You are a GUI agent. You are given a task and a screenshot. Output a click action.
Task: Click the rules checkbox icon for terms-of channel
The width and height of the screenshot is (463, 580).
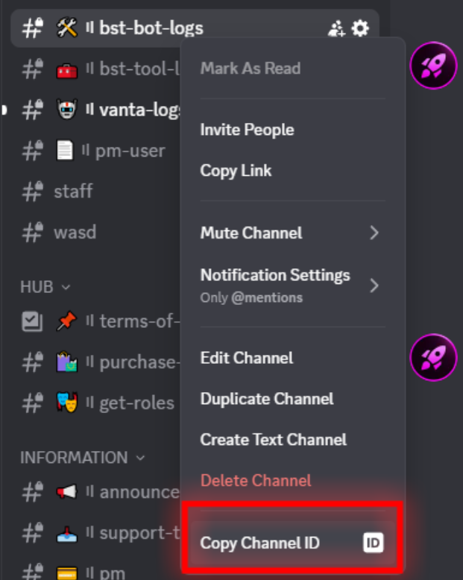[32, 321]
